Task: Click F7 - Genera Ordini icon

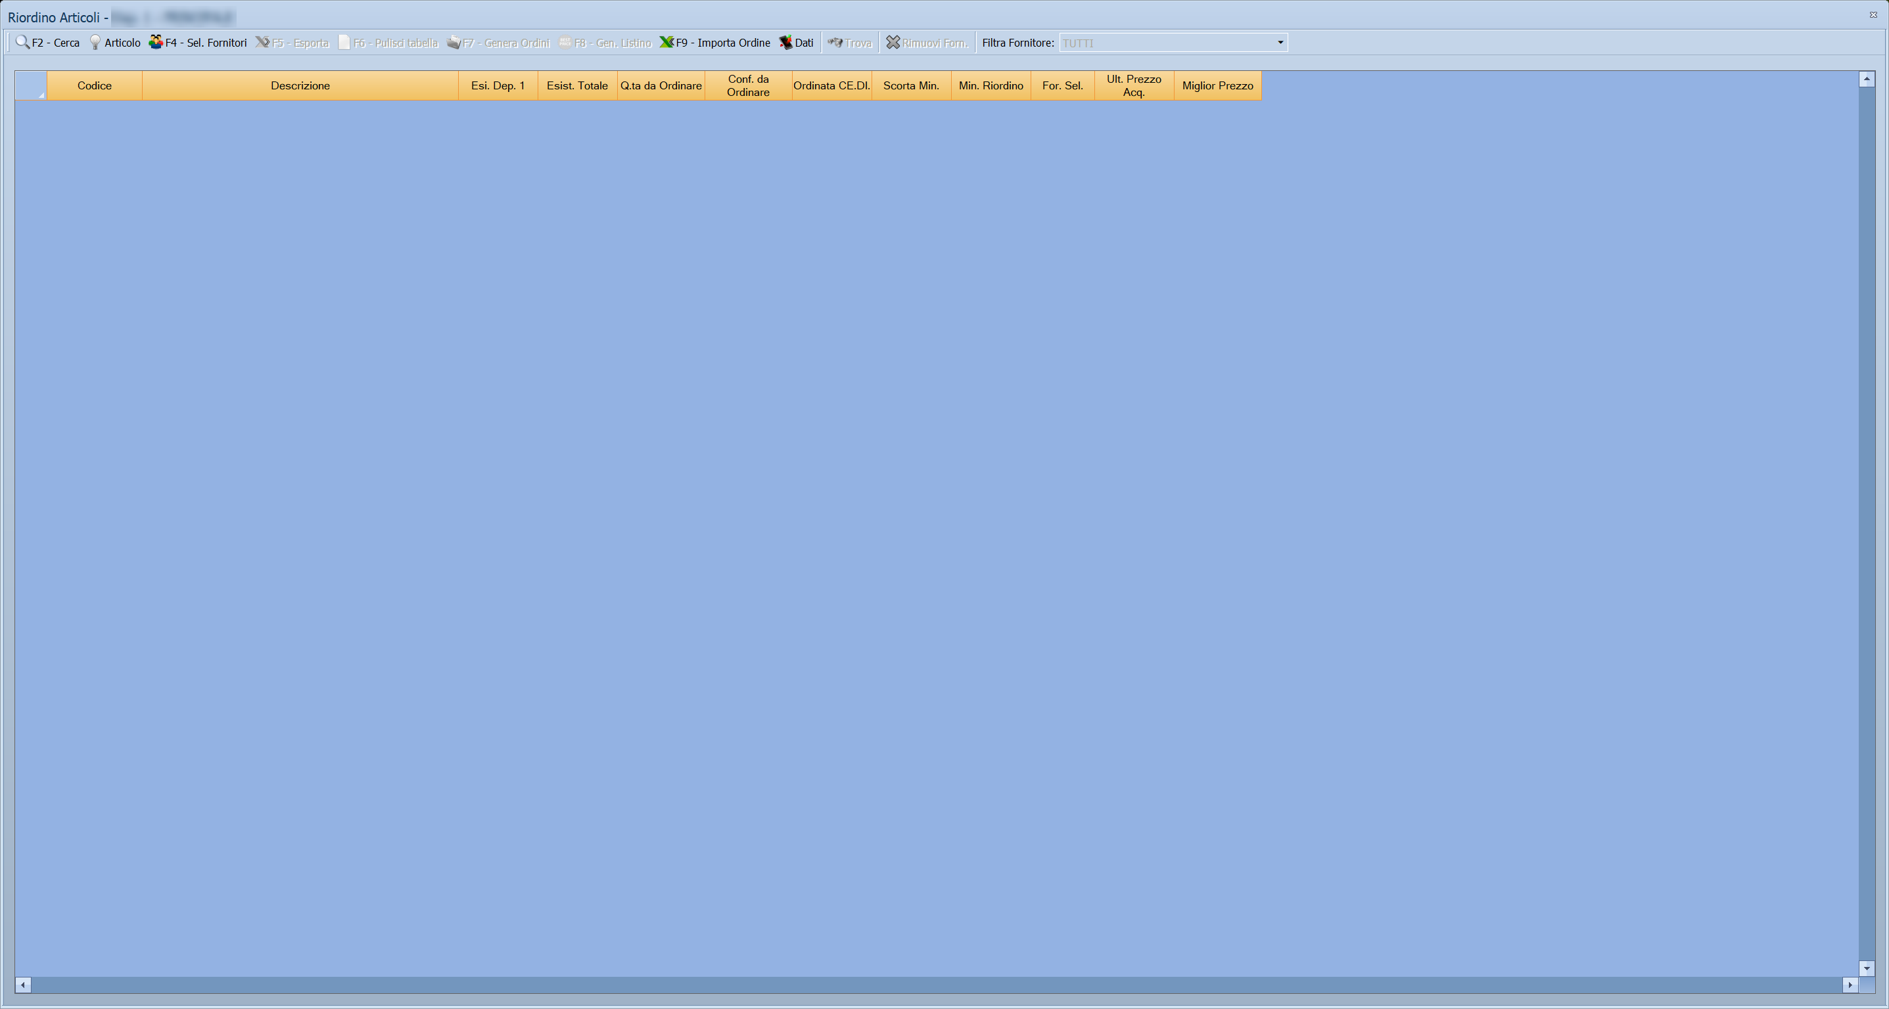Action: (x=454, y=43)
